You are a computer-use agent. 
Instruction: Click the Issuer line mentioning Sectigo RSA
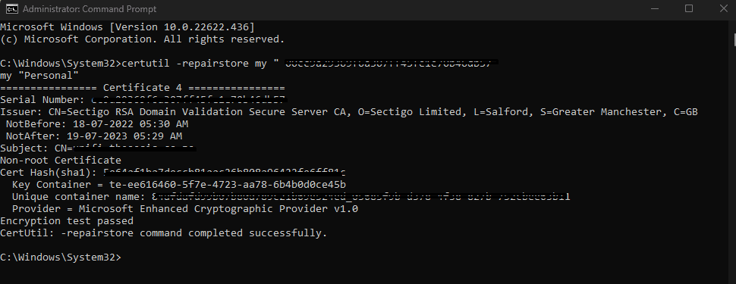coord(349,112)
